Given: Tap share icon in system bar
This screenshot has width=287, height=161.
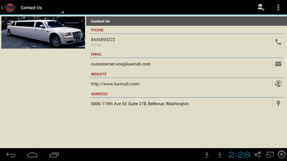Looking at the screenshot, I should [258, 155].
